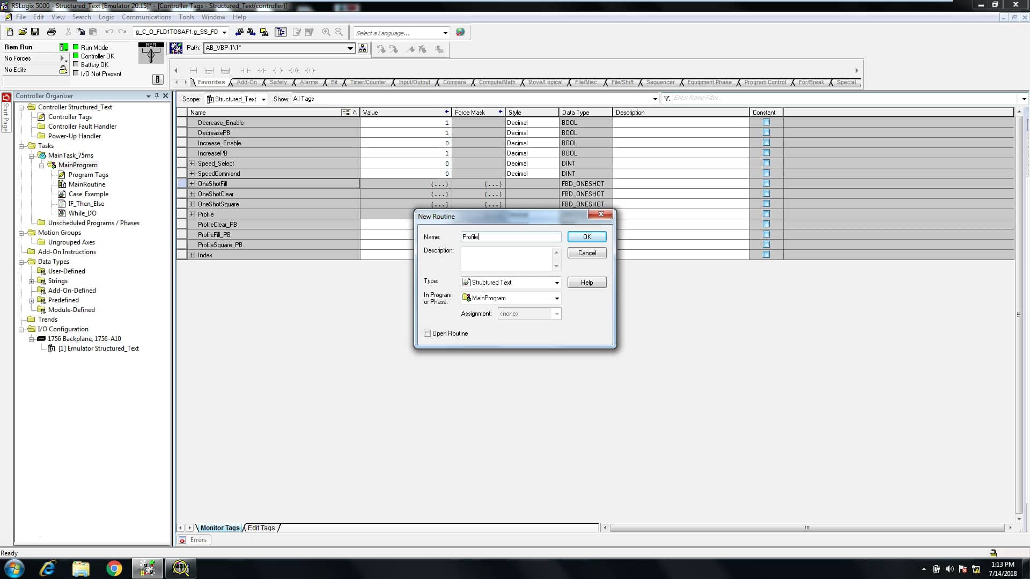Screen dimensions: 1030x579
Task: Click the Find Next search icon
Action: 251,32
